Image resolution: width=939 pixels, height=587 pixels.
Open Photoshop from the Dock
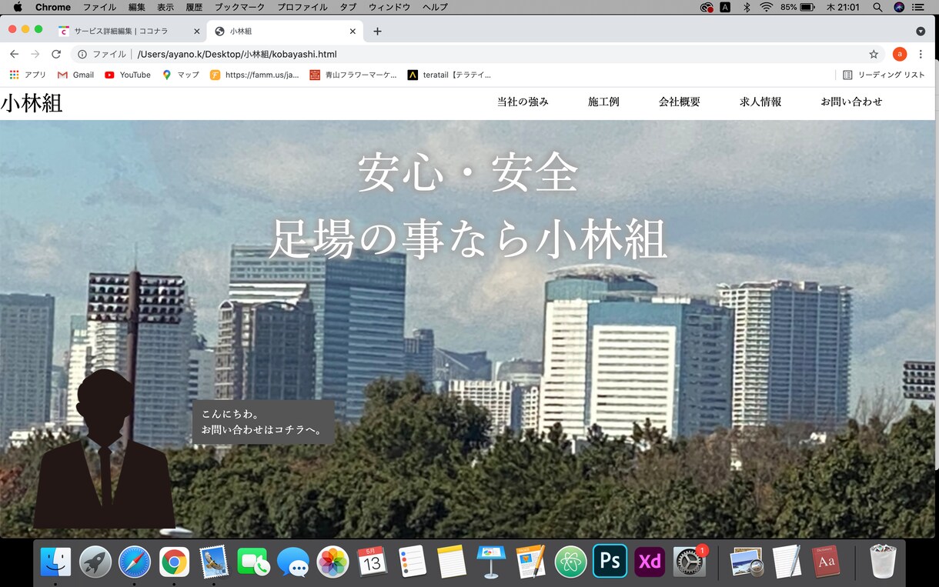[610, 562]
